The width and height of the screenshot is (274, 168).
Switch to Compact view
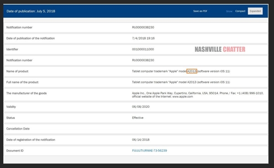coord(240,11)
